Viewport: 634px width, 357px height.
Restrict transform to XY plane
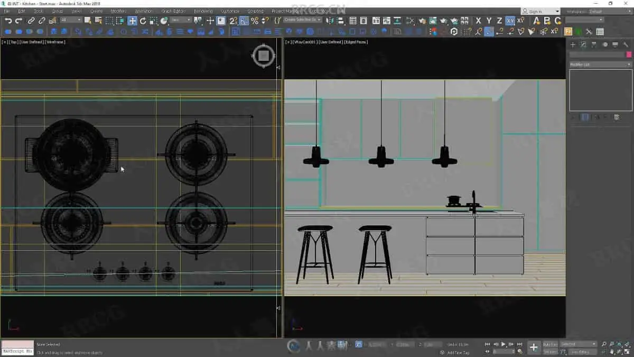[510, 21]
